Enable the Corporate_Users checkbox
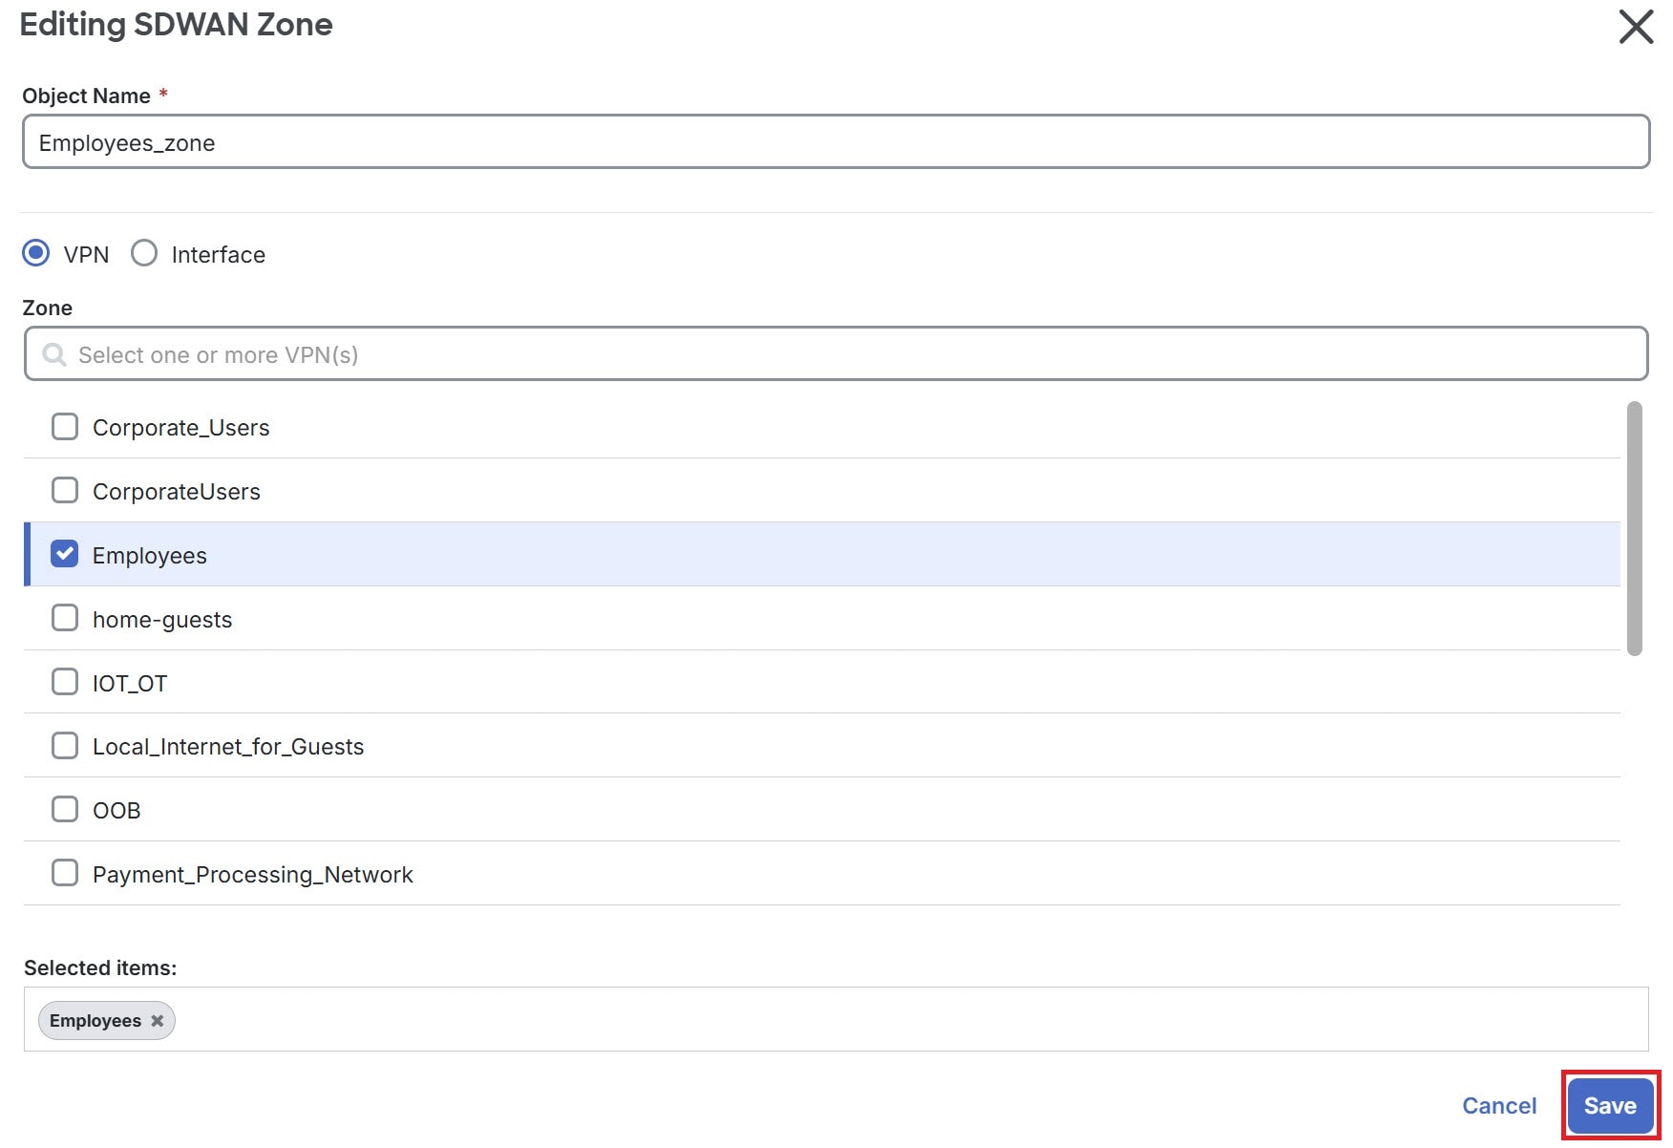The width and height of the screenshot is (1673, 1148). point(64,427)
